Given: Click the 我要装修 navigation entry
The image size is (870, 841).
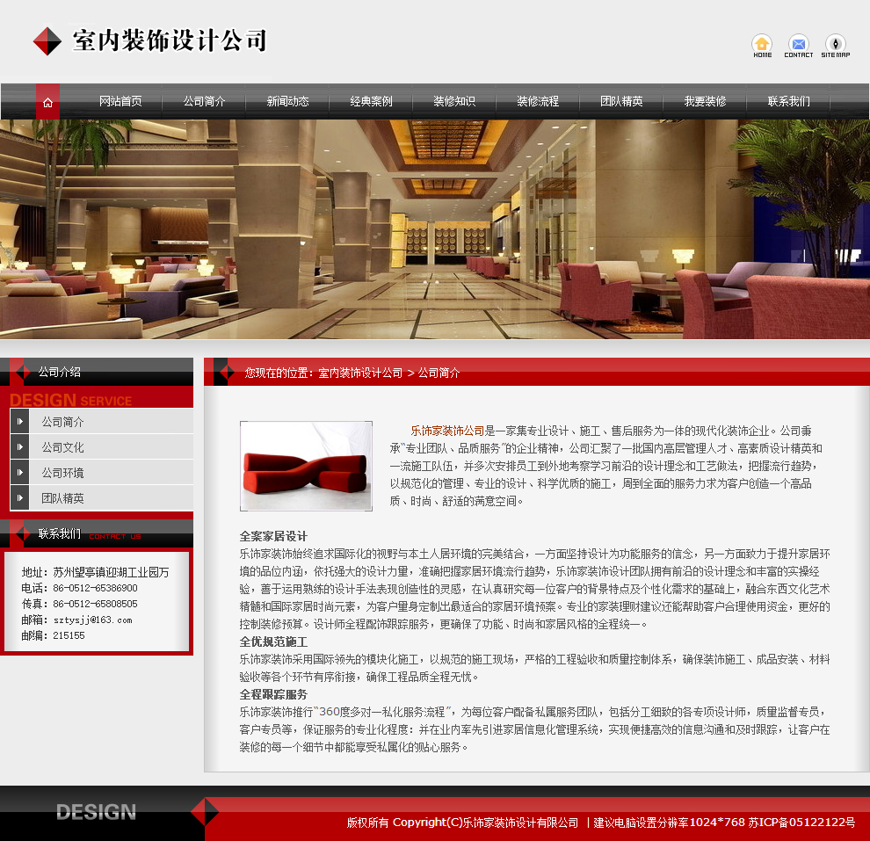Looking at the screenshot, I should coord(704,101).
